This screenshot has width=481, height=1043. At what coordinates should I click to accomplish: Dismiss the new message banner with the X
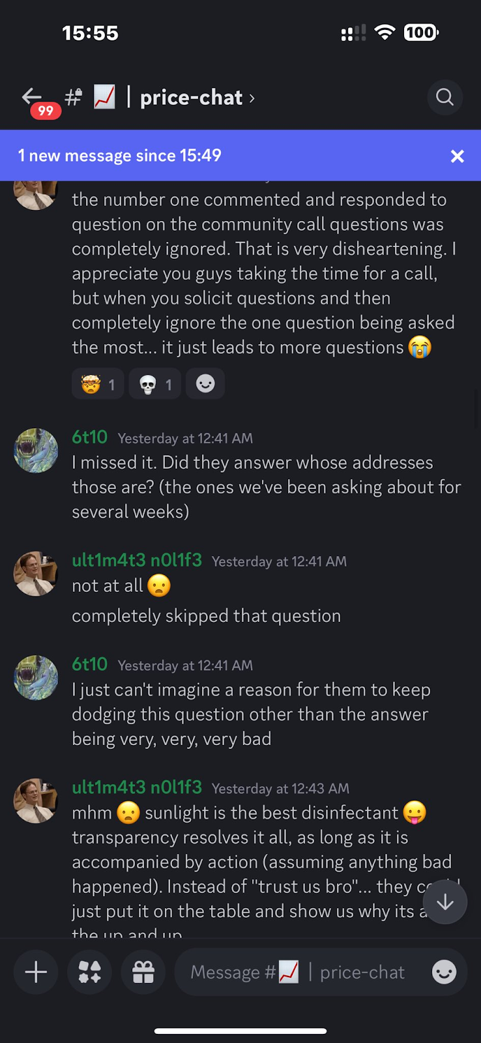457,156
